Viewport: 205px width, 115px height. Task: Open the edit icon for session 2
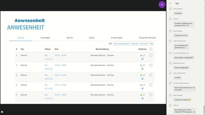(144, 65)
